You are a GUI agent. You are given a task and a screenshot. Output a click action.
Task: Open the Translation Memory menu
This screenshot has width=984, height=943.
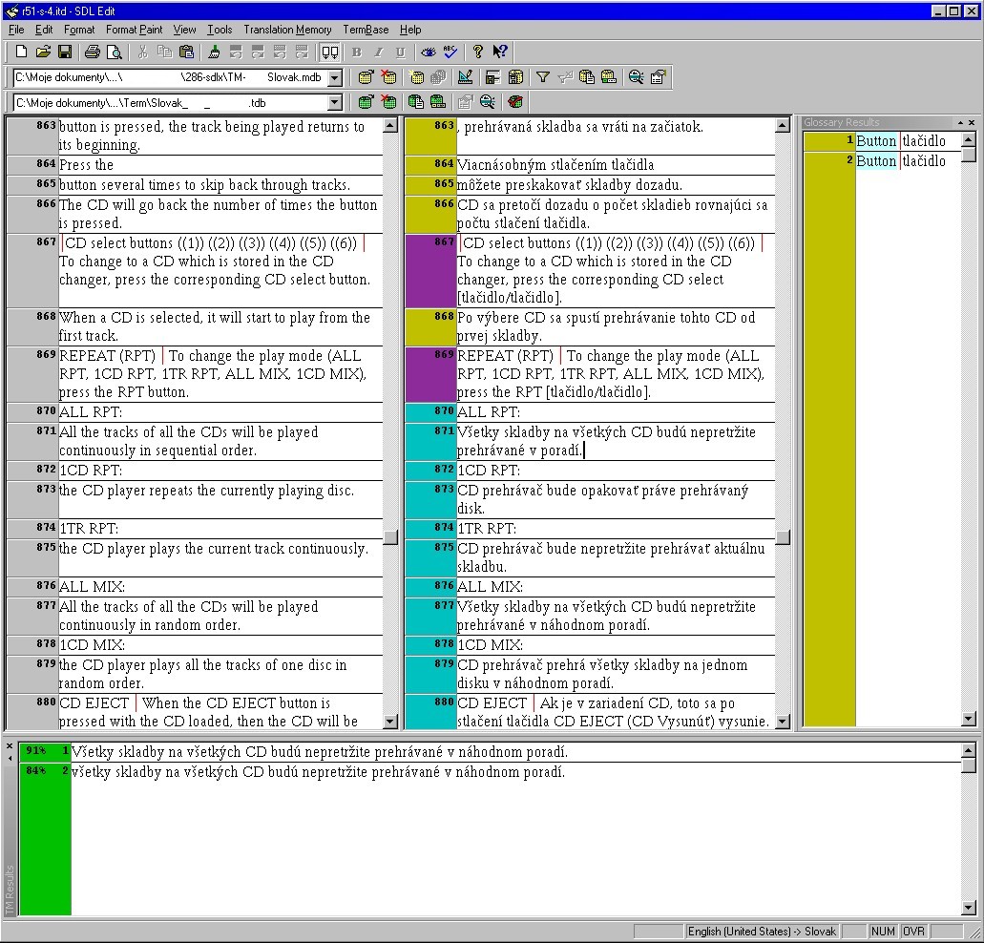point(287,30)
